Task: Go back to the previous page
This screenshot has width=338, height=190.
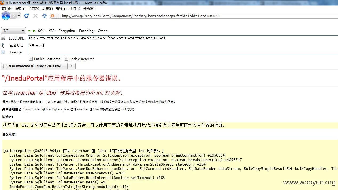Action: [x=6, y=16]
